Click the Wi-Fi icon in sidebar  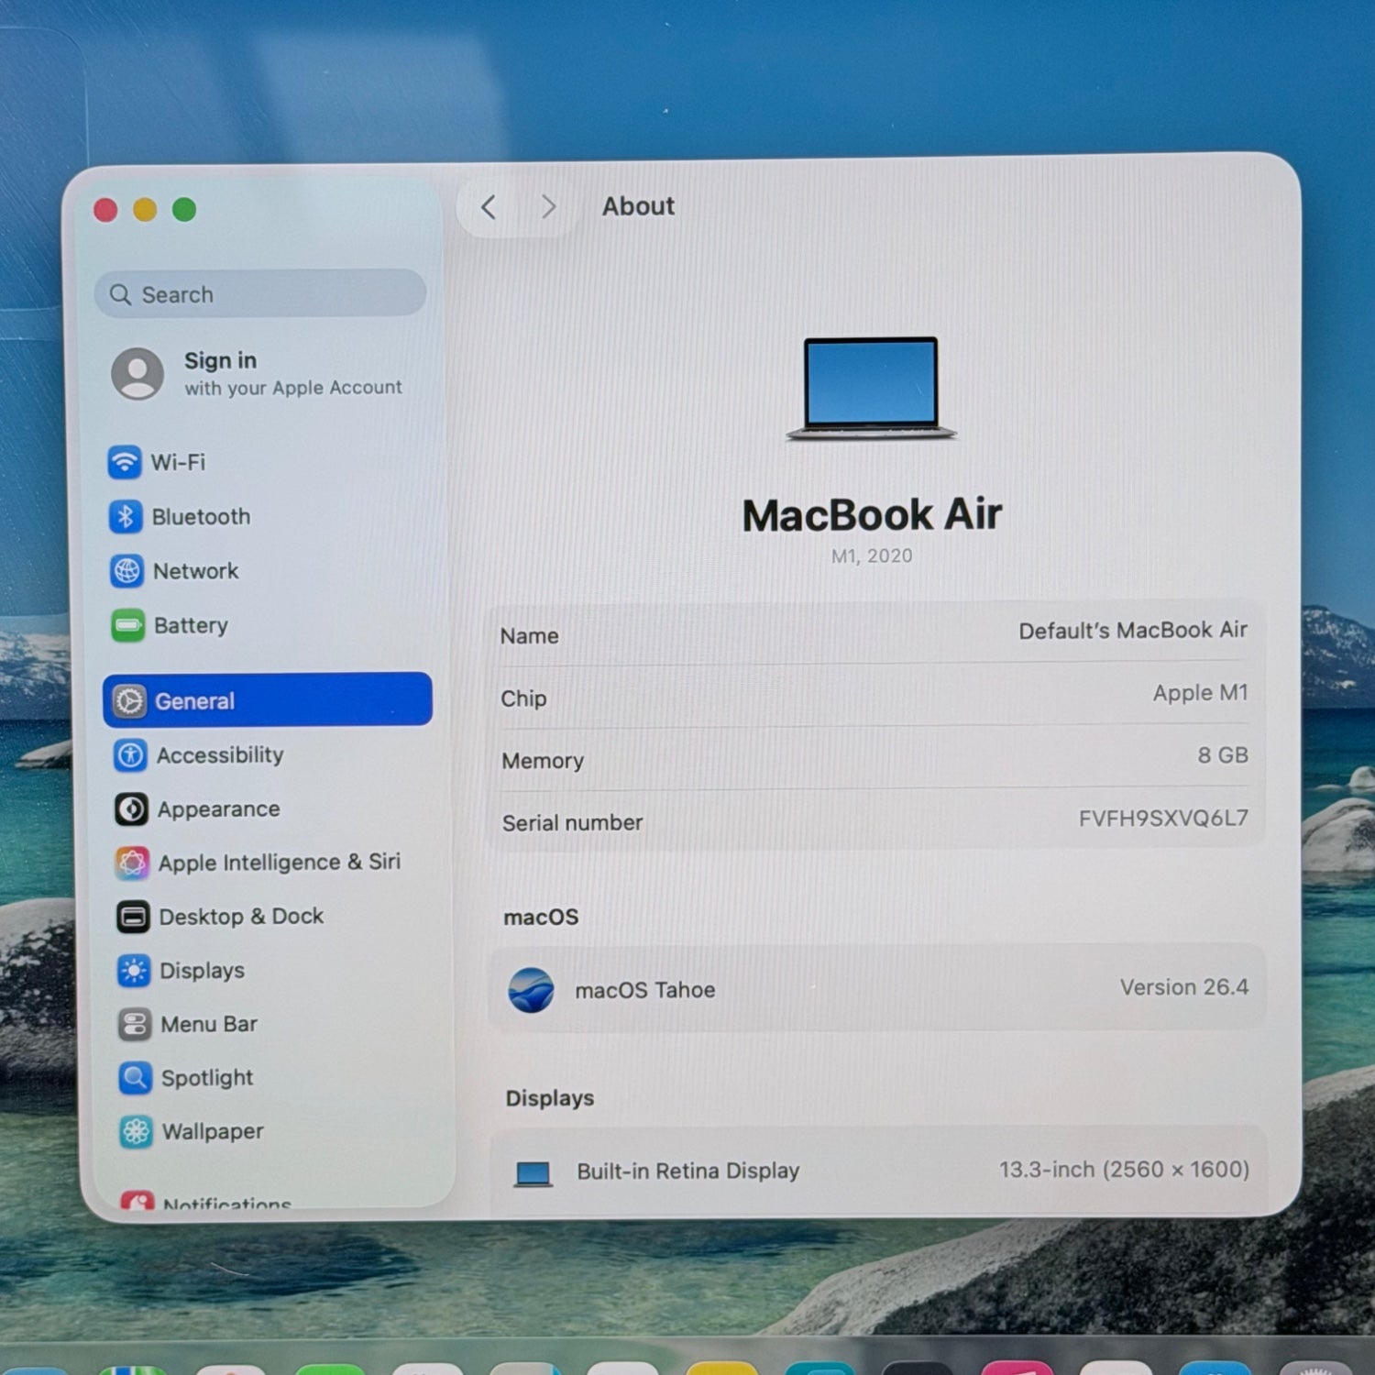coord(125,462)
